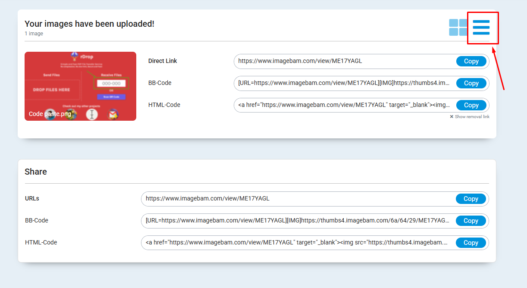Click the cursor project icon in thumbnail
This screenshot has height=288, width=527.
point(92,114)
